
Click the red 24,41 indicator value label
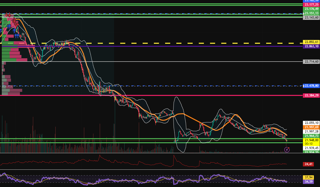307,164
